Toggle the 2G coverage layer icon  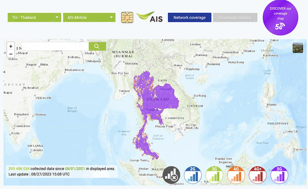(x=192, y=175)
